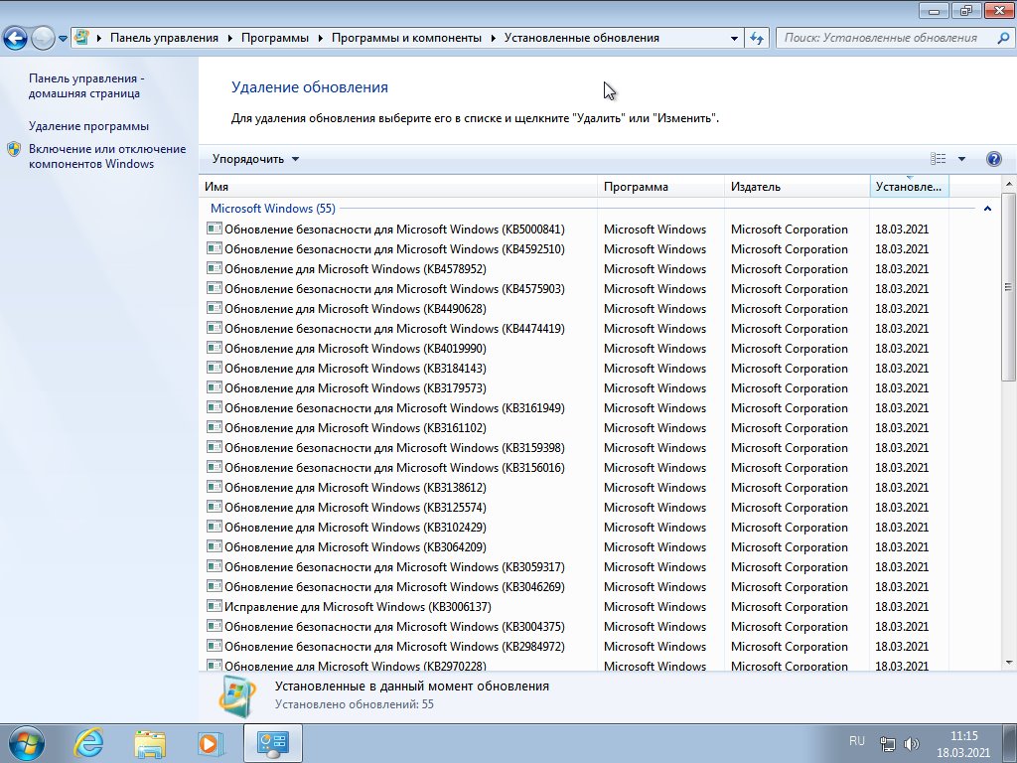The width and height of the screenshot is (1017, 763).
Task: Open Windows Explorer from the taskbar
Action: point(150,743)
